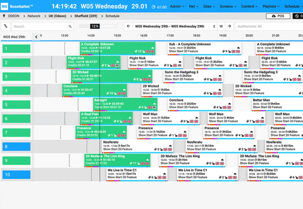
Task: Click the search magnifier icon
Action: [x=70, y=26]
